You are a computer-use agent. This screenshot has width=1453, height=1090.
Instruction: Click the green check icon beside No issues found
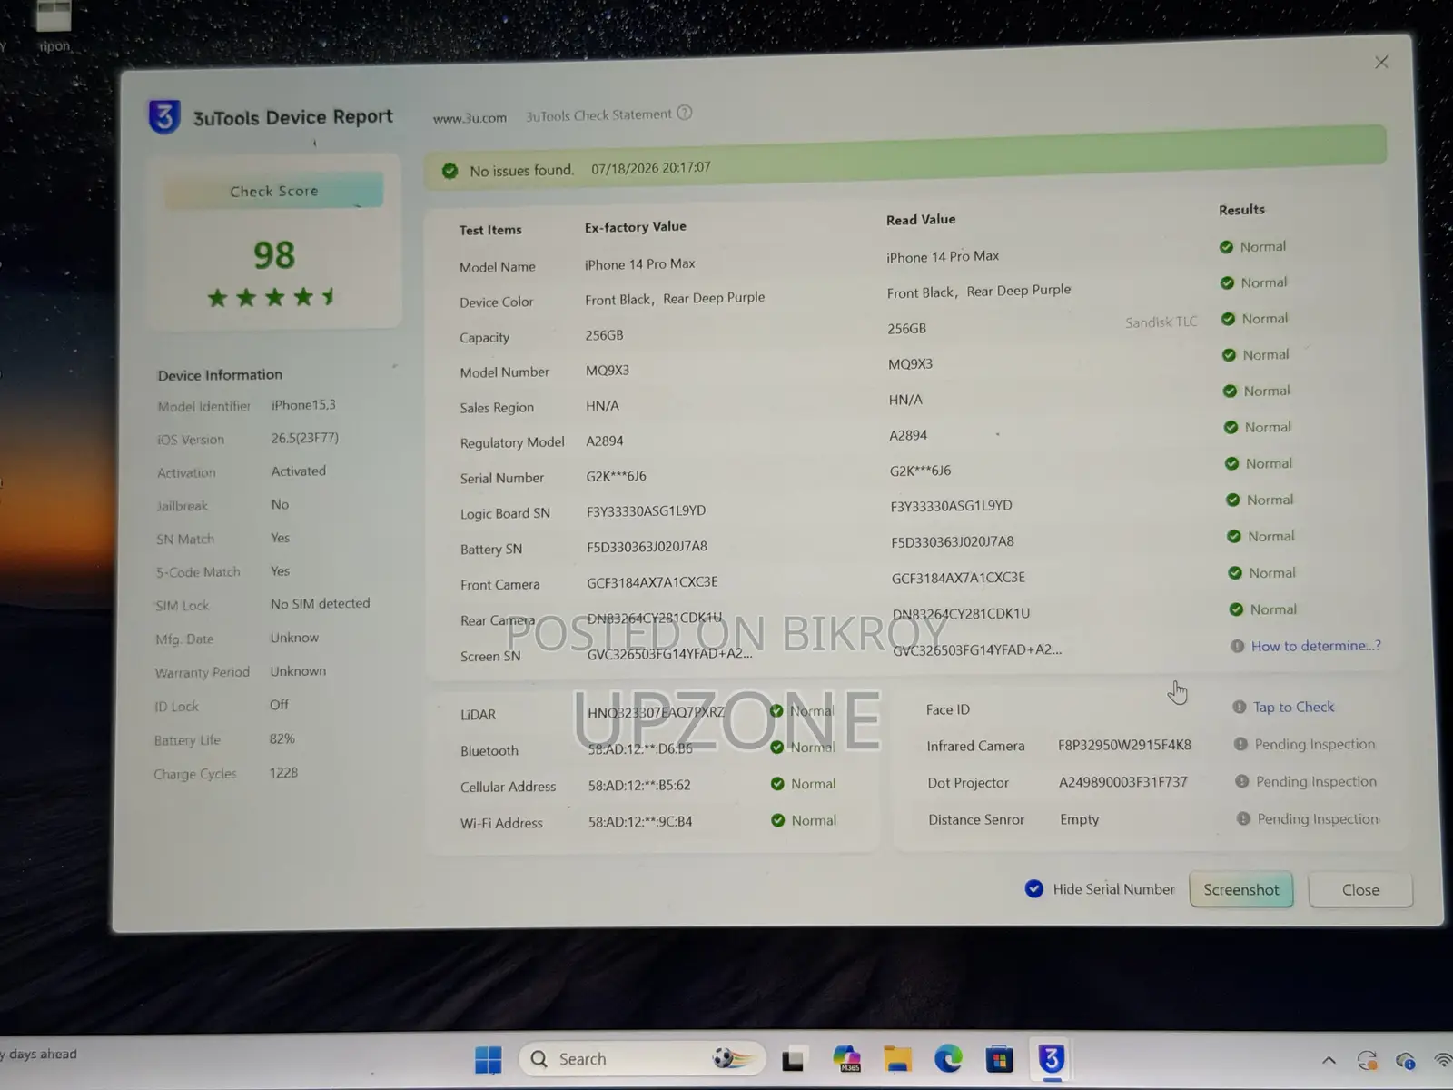tap(450, 171)
